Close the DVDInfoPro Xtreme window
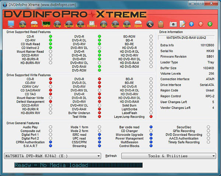Screen dimensions: 221x176 [211, 3]
